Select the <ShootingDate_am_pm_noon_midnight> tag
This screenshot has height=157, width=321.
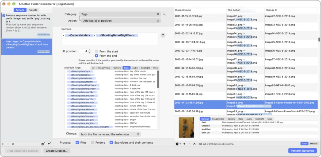(90, 127)
